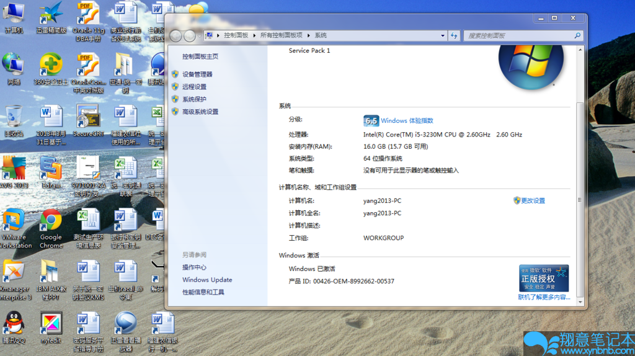Select the Xmanager Enterprise 3 shortcut

(16, 280)
